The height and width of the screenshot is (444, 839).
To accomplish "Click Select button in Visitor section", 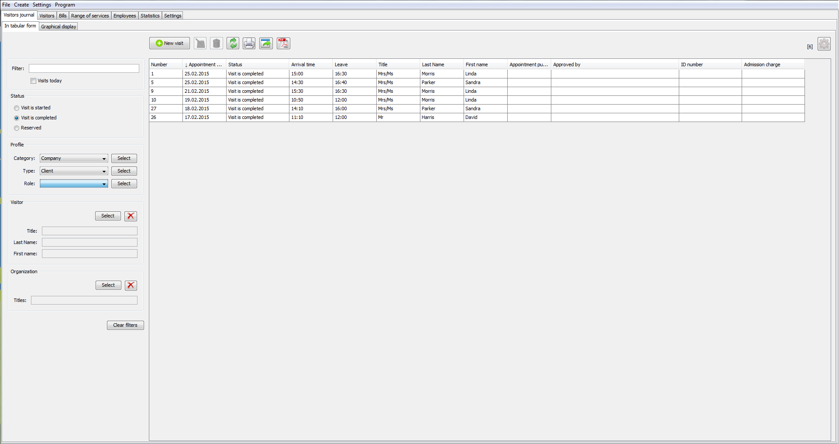I will pos(108,216).
